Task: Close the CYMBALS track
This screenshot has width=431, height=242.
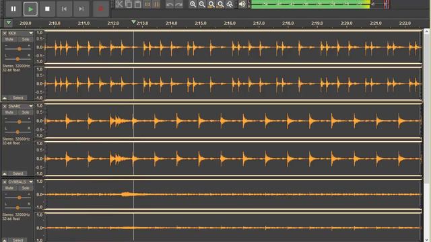Action: click(5, 182)
